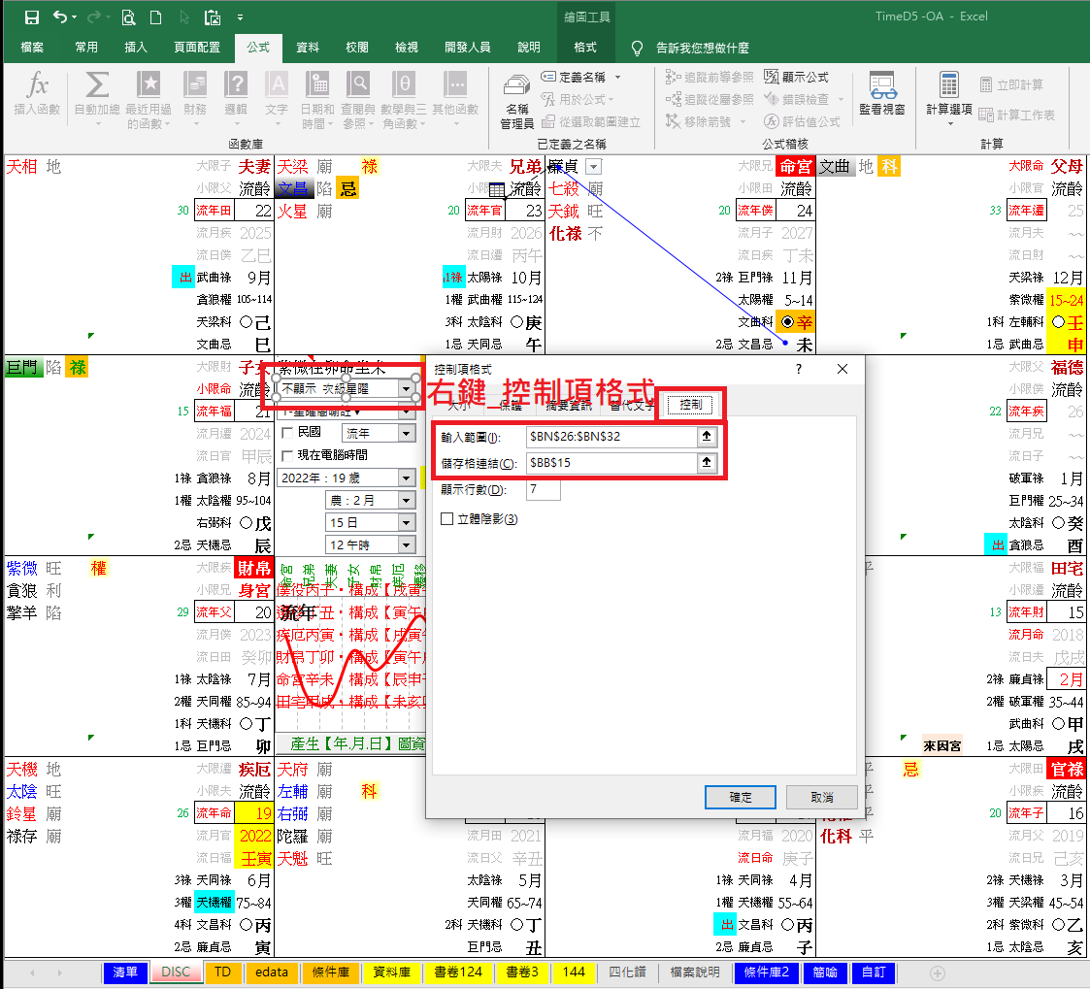Viewport: 1090px width, 989px height.
Task: Click 計算工作表 calculate sheet
Action: pyautogui.click(x=1017, y=115)
